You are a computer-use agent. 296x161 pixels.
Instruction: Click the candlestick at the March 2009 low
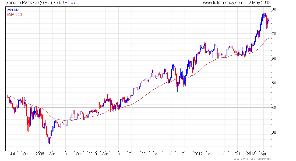point(50,141)
